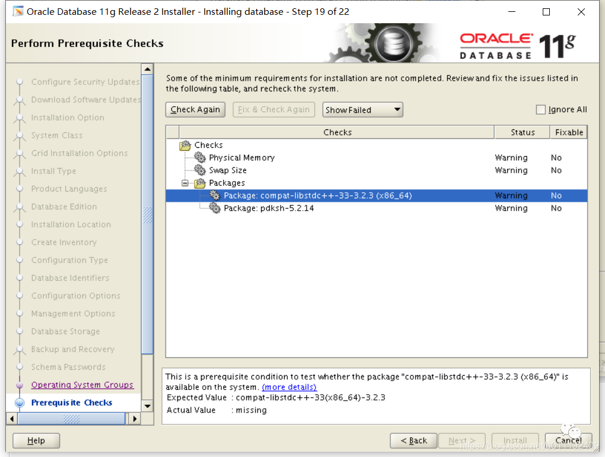The height and width of the screenshot is (457, 605).
Task: Click the Packages folder icon
Action: pos(200,183)
